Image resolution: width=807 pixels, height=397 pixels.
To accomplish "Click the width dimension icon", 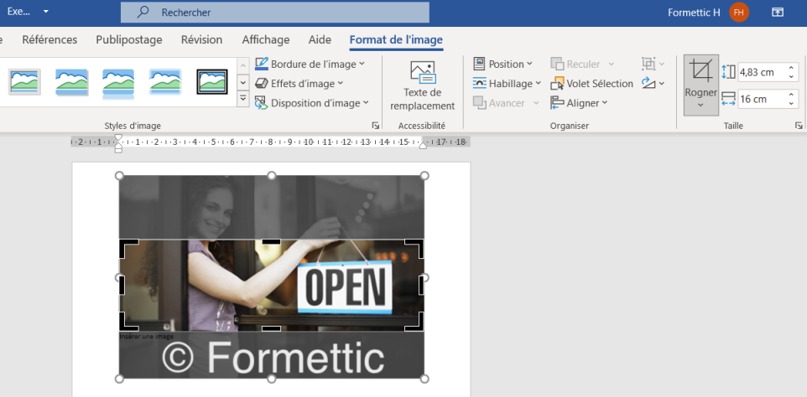I will [728, 99].
